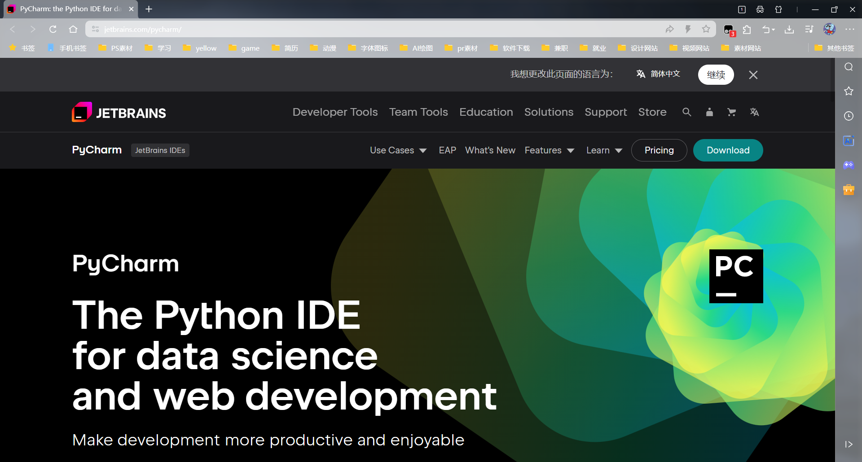Click the JetBrains IDEs tag
This screenshot has width=862, height=462.
[x=160, y=150]
